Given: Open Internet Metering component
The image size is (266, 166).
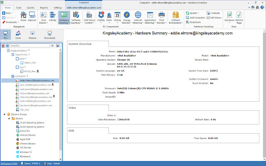Looking at the screenshot, I should (138, 17).
